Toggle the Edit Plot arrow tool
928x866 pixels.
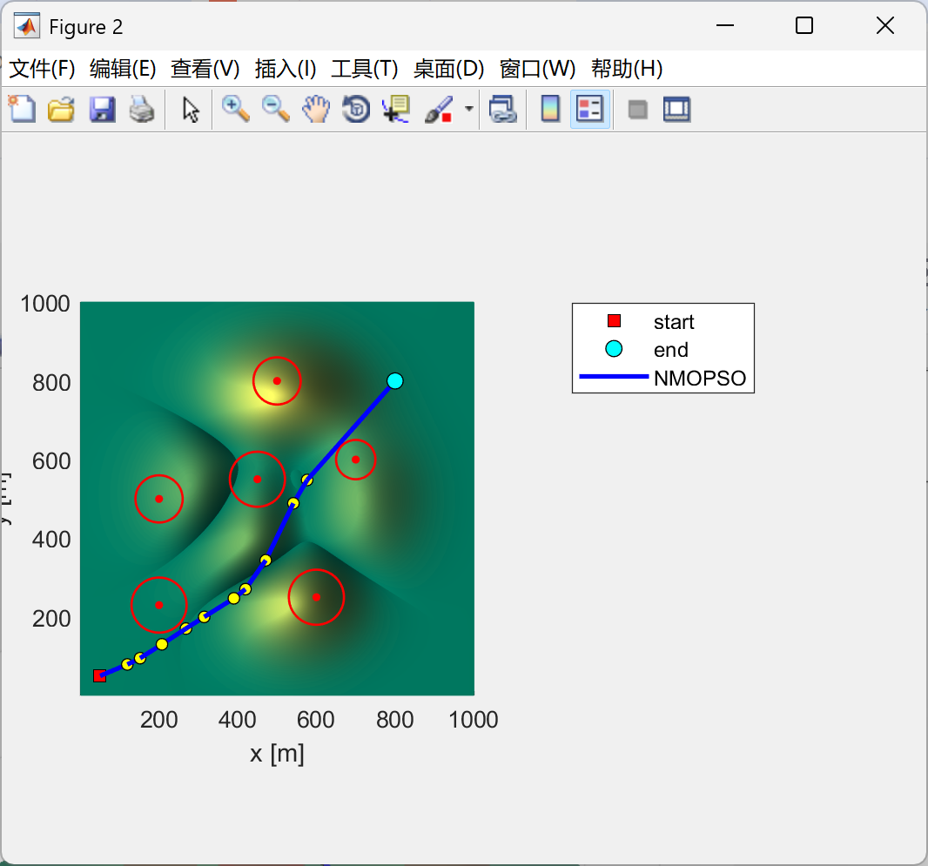191,110
